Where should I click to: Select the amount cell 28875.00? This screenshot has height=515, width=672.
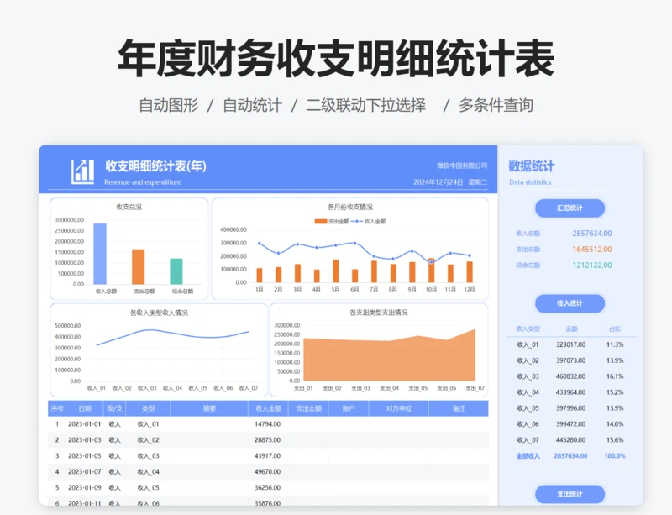267,440
